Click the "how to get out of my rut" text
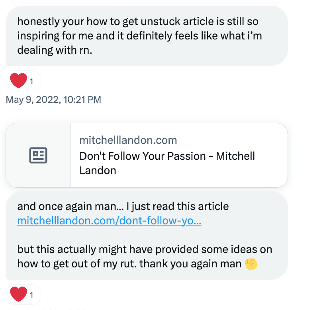Screen dimensions: 329x310 77,264
